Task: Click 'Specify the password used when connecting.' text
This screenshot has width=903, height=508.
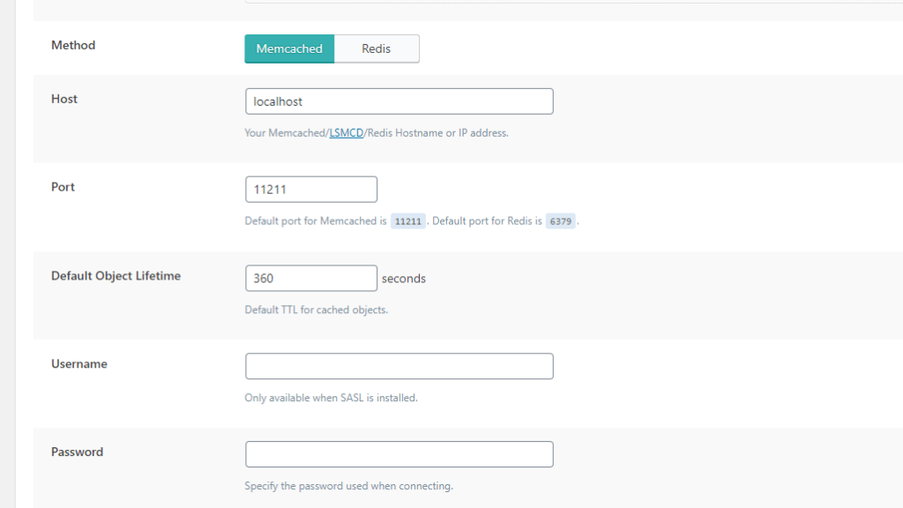Action: [349, 486]
